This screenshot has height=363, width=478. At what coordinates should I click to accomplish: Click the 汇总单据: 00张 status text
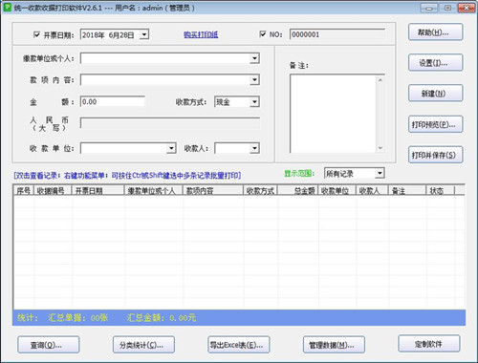coord(78,317)
